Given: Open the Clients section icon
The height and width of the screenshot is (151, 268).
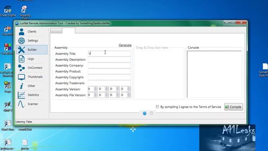Looking at the screenshot, I should [21, 32].
